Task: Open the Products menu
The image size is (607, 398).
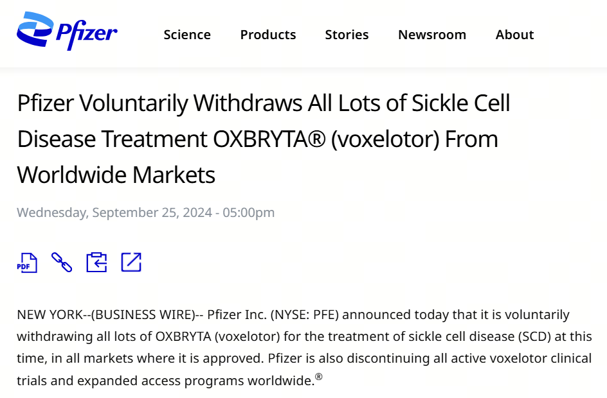Action: tap(268, 35)
